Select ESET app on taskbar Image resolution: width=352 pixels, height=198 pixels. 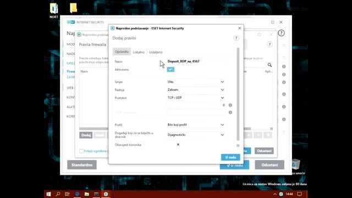[106, 194]
